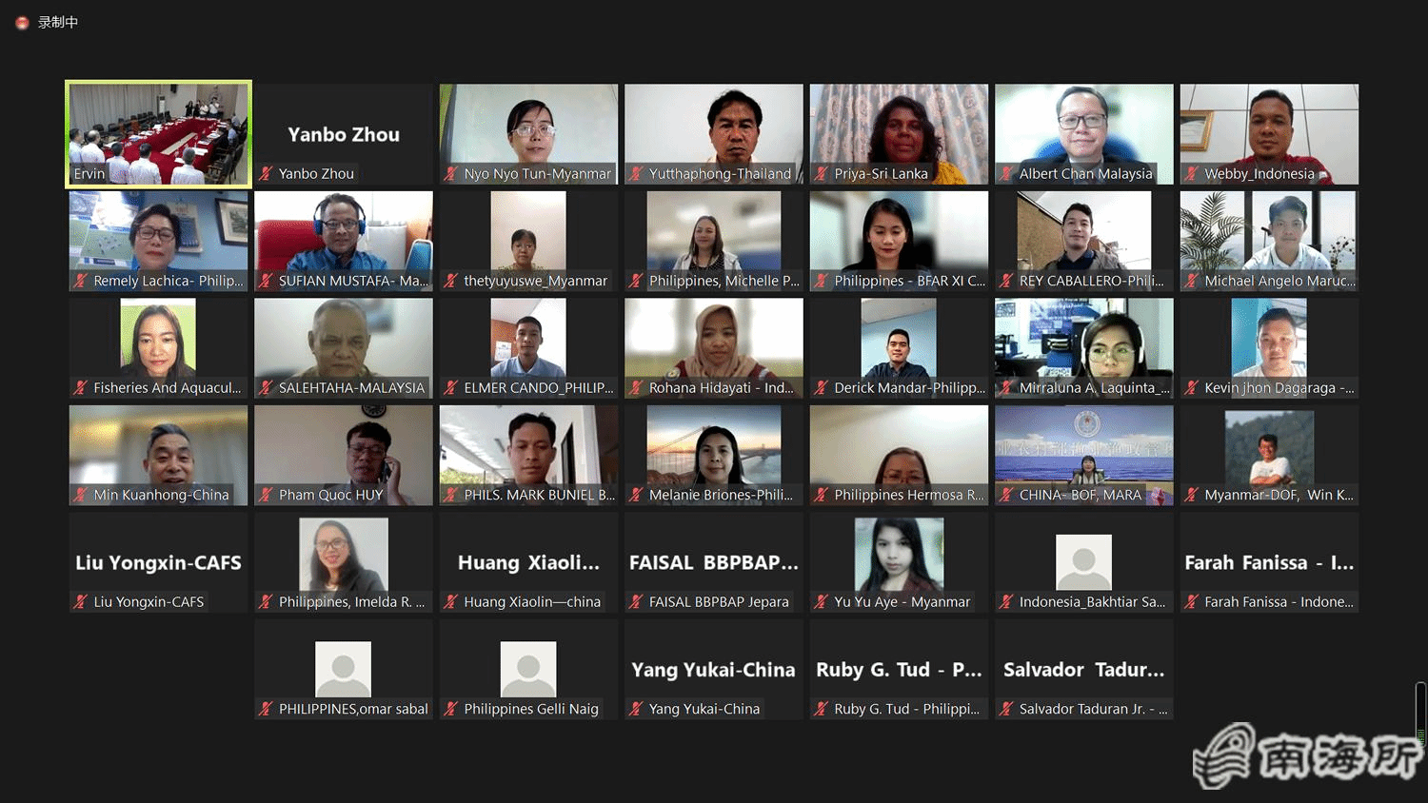Click Indonesia_Bakhtiar default avatar icon

(1083, 561)
